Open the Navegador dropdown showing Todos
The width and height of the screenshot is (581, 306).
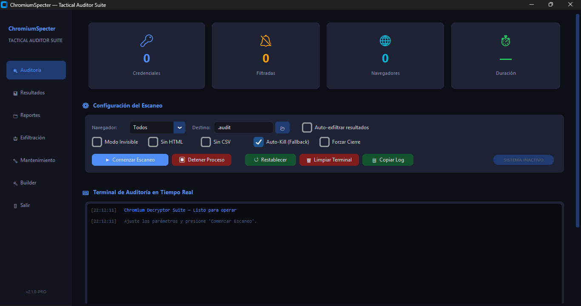point(157,127)
